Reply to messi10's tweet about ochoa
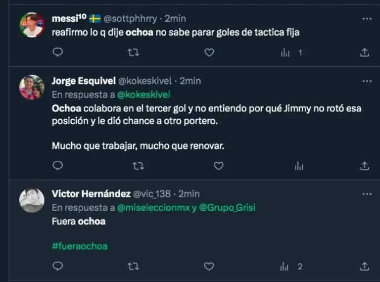The image size is (380, 282). click(58, 52)
